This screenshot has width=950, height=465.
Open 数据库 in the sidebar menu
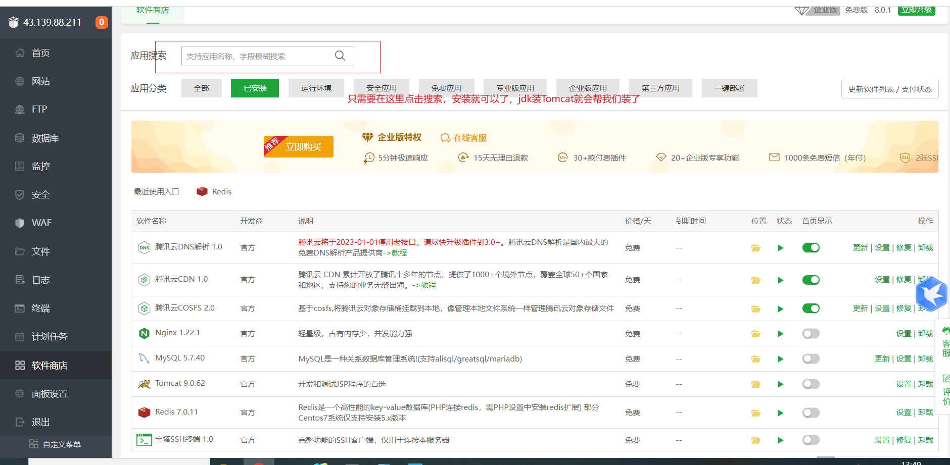pyautogui.click(x=45, y=138)
